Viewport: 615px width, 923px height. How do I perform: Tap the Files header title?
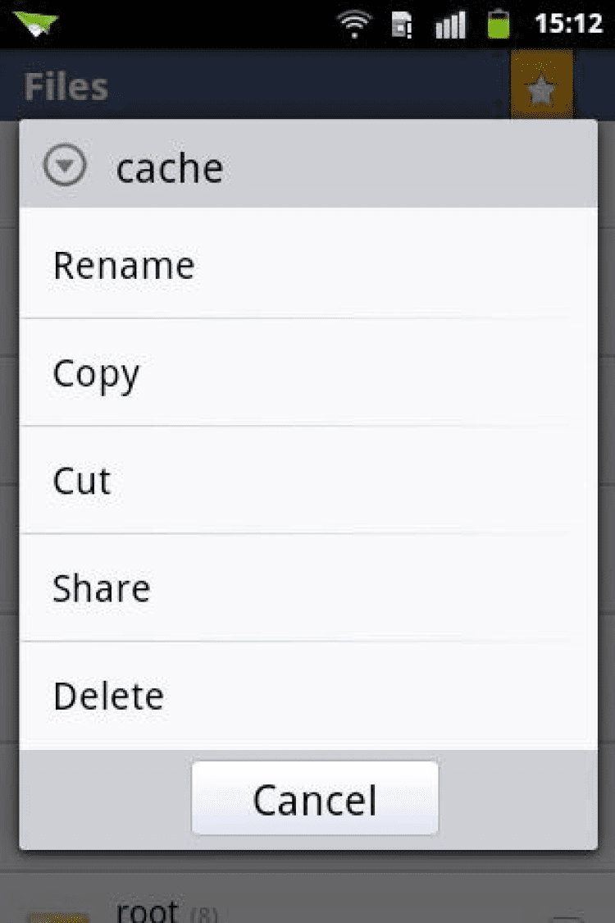pyautogui.click(x=66, y=87)
